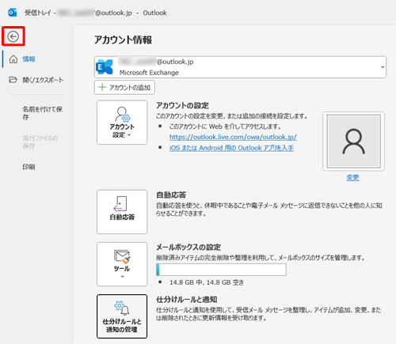The image size is (396, 344).
Task: Go back using the left arrow icon
Action: 13,36
